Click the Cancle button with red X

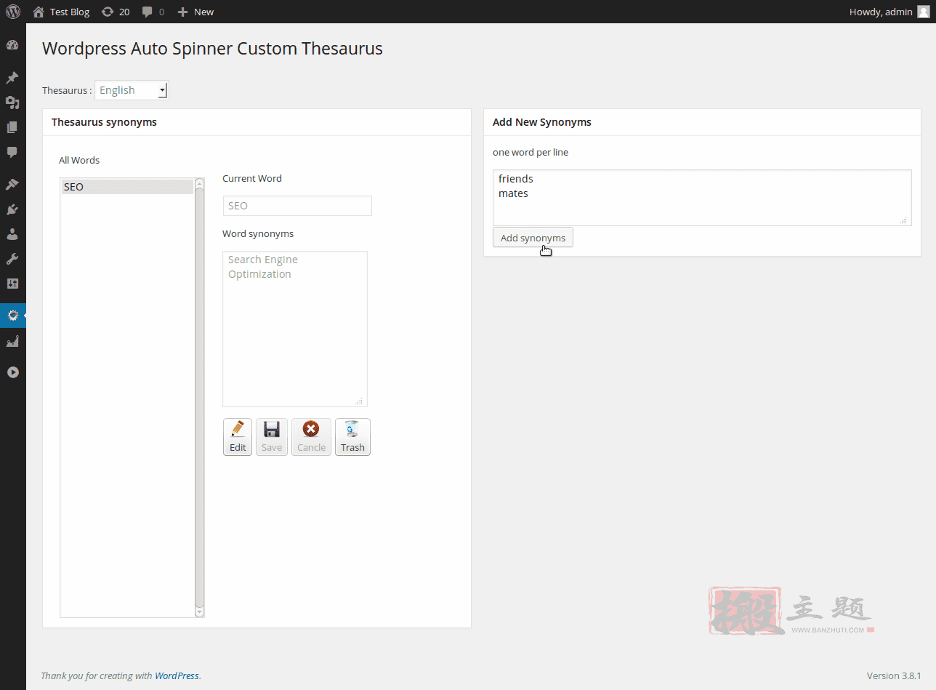click(x=311, y=437)
